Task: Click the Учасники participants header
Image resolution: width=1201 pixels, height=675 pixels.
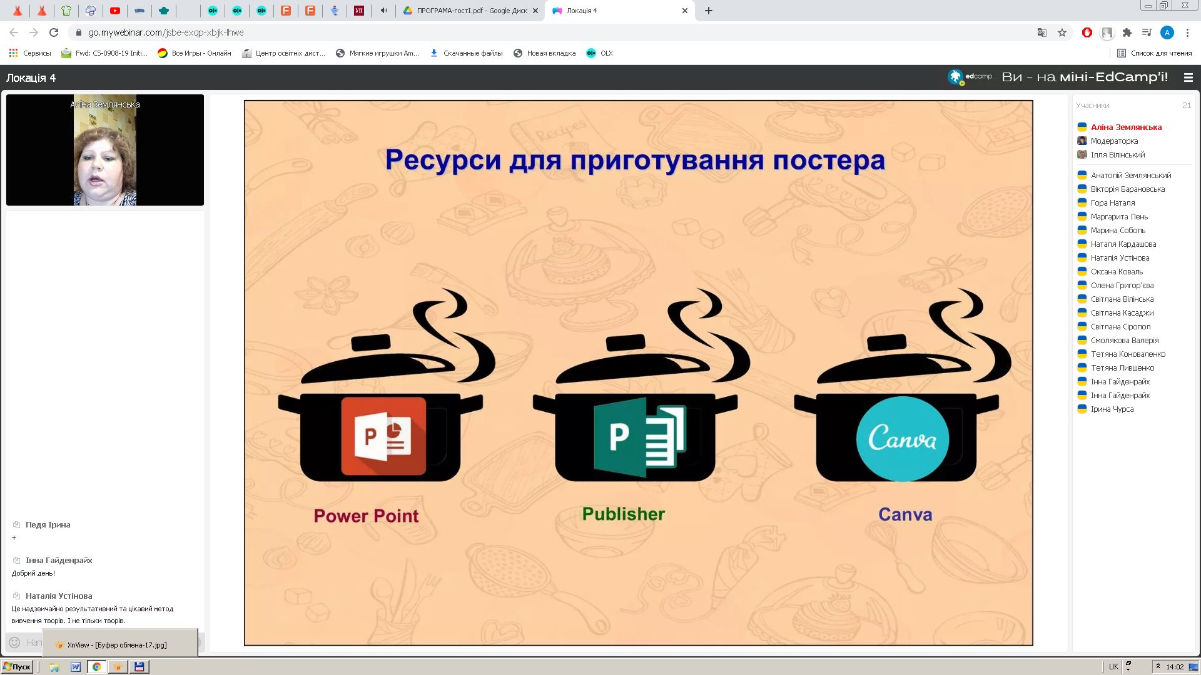Action: pyautogui.click(x=1092, y=105)
